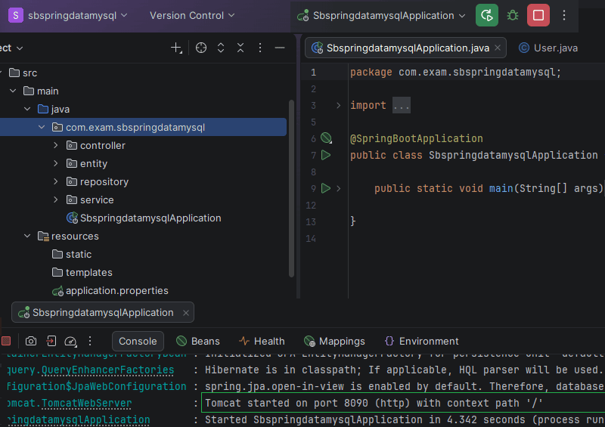Click the main method name in editor
This screenshot has height=427, width=605.
[501, 188]
